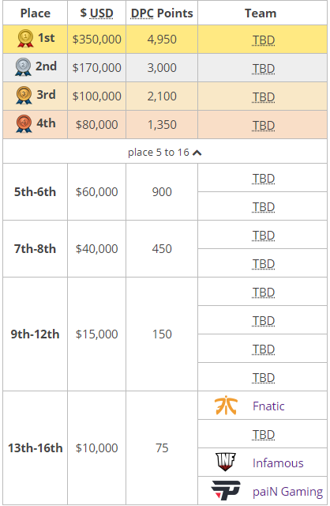The width and height of the screenshot is (330, 506).
Task: Click the first TBD under 5th-6th place
Action: tap(264, 179)
